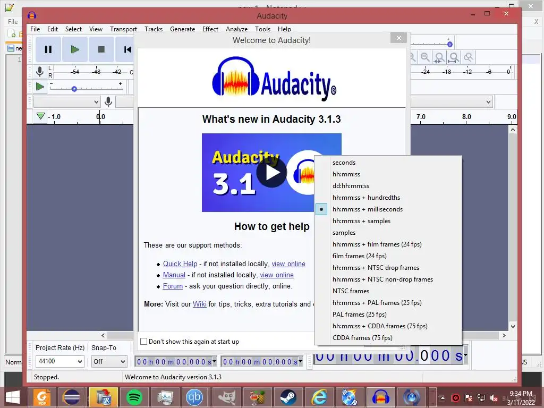Choose the hh:mm:ss time format
Screen dimensions: 544x408
click(388, 174)
